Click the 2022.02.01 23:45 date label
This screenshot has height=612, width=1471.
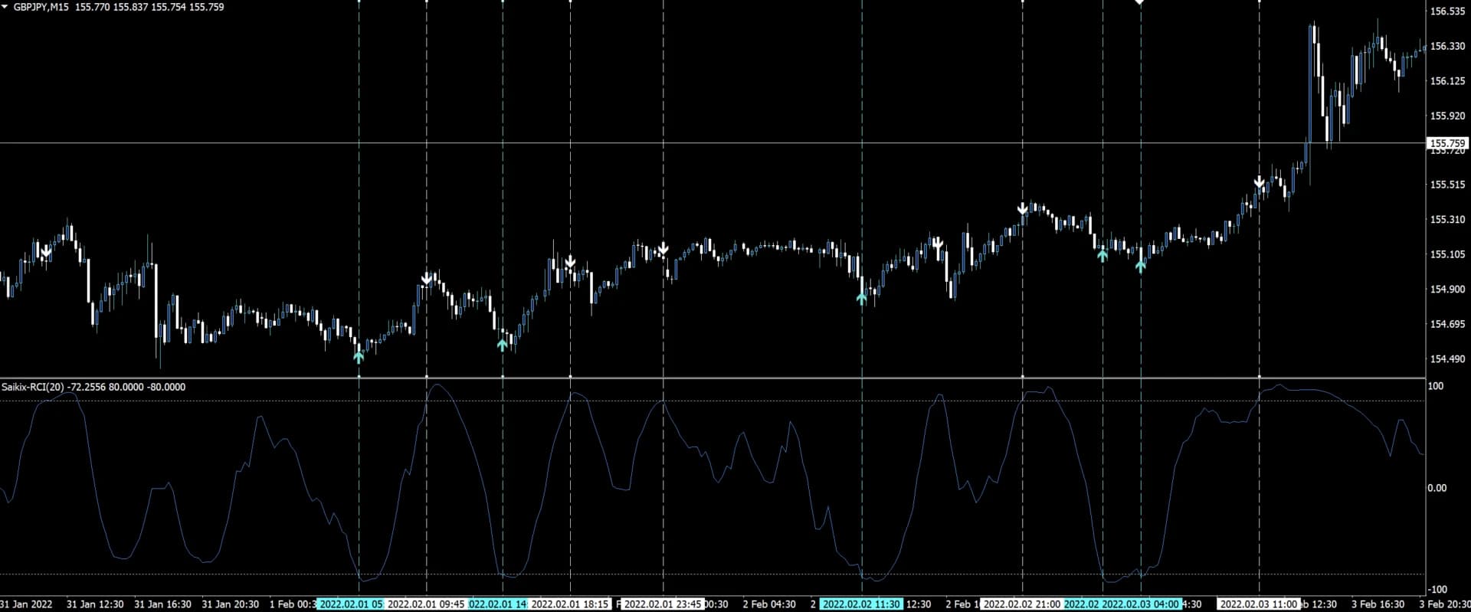click(663, 604)
